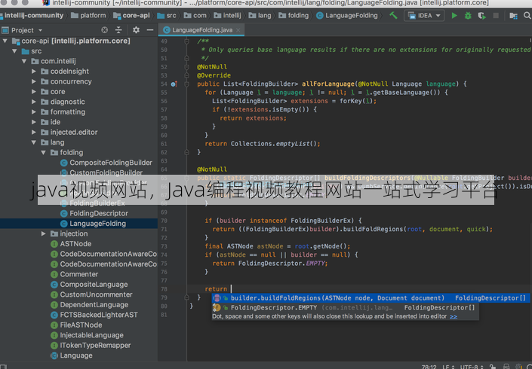Select CompositeFoldingBuilder class in the tree

point(106,163)
